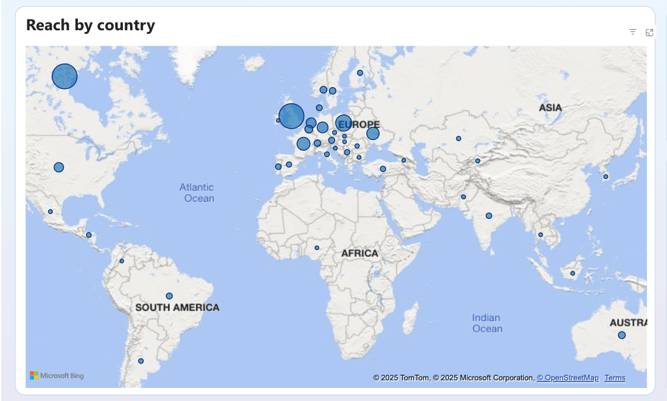Viewport: 667px width, 401px height.
Task: Select the Nigeria reach bubble
Action: point(317,247)
